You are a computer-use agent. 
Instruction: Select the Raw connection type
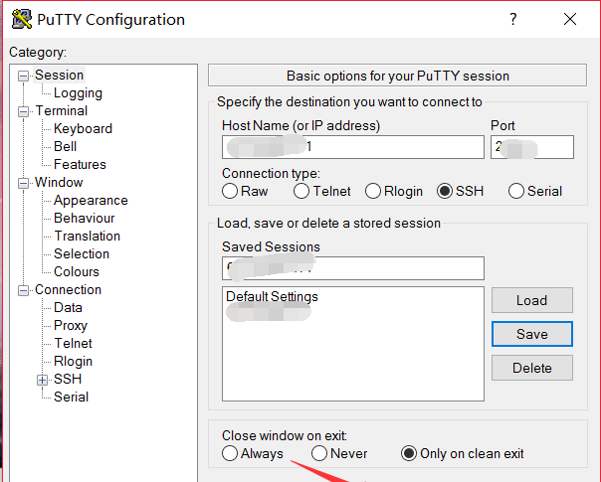230,191
